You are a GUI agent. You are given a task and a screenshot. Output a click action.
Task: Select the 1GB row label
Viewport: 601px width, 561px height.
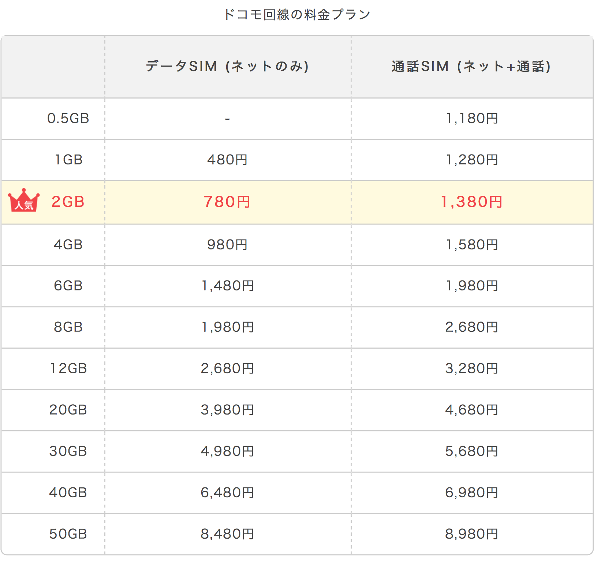pos(68,160)
